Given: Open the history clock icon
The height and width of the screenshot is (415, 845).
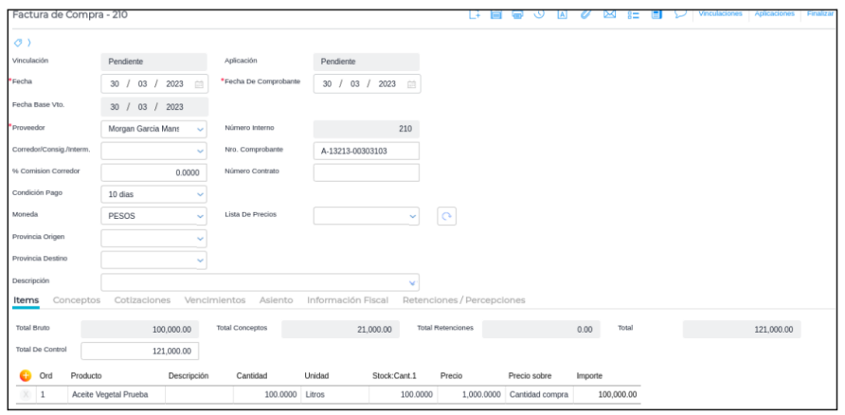Looking at the screenshot, I should [539, 14].
